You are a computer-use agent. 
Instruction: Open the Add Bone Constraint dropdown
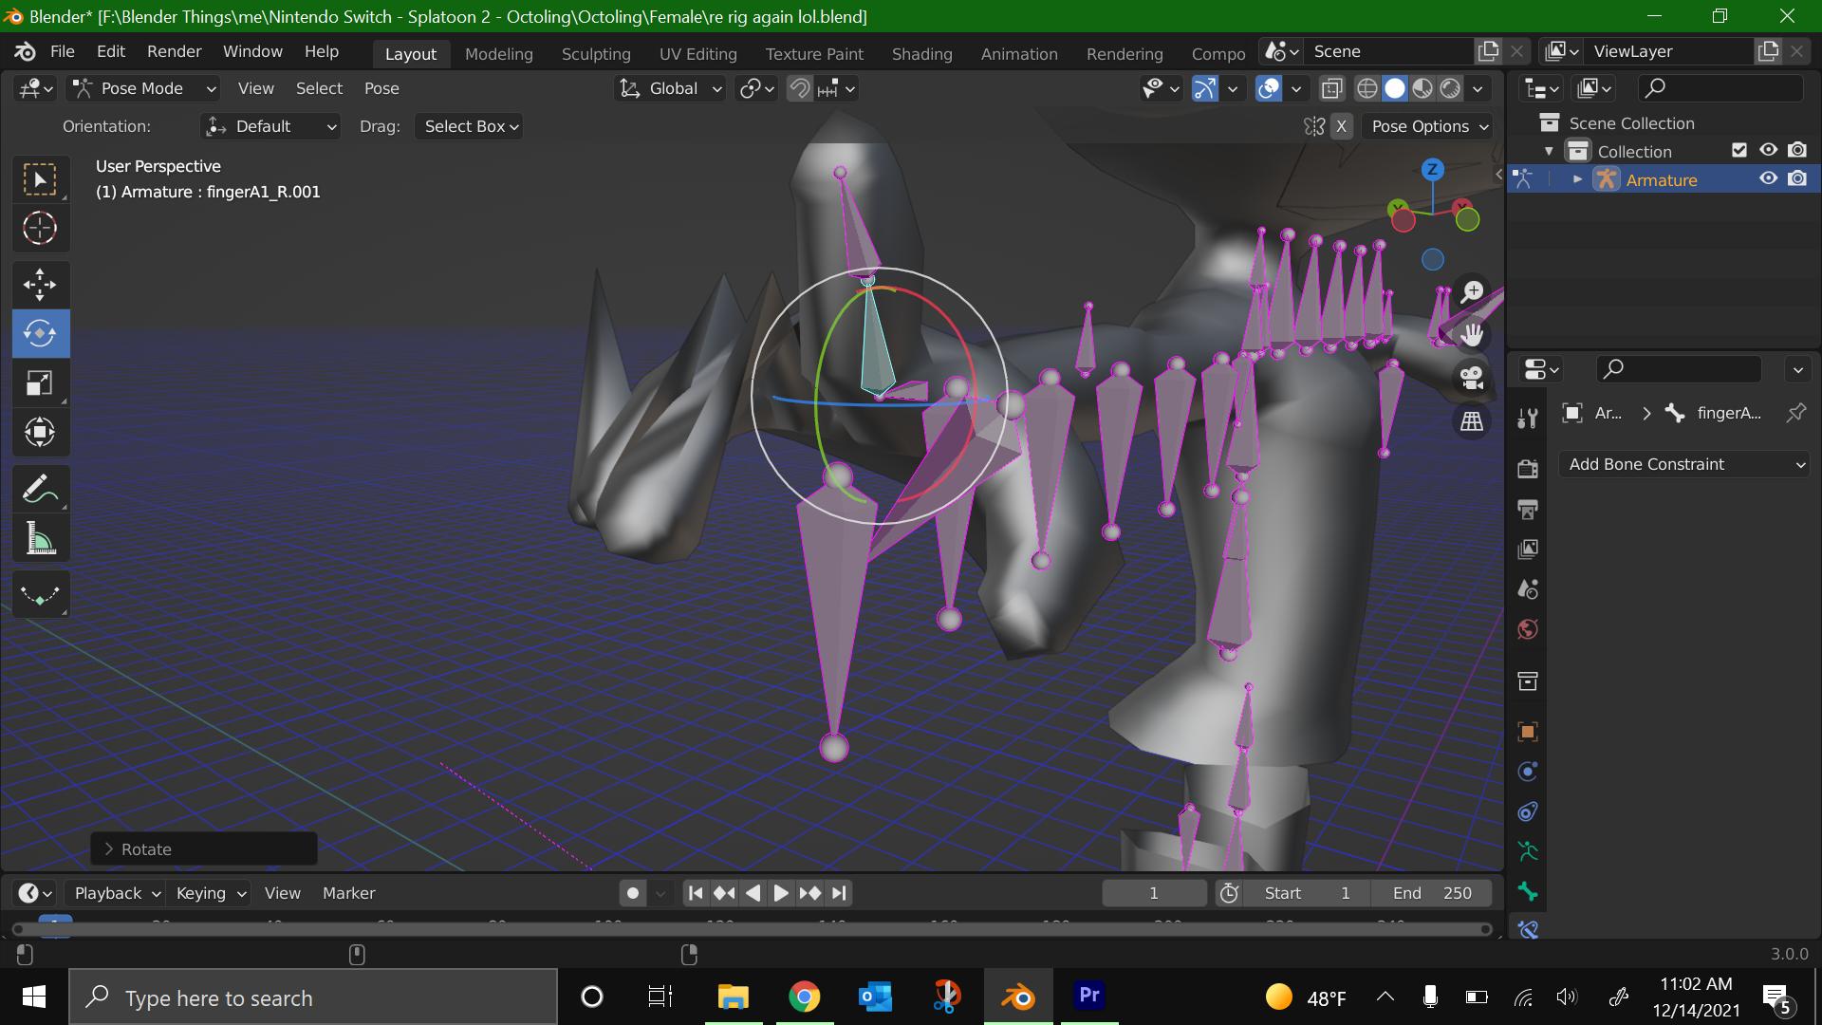pyautogui.click(x=1684, y=464)
